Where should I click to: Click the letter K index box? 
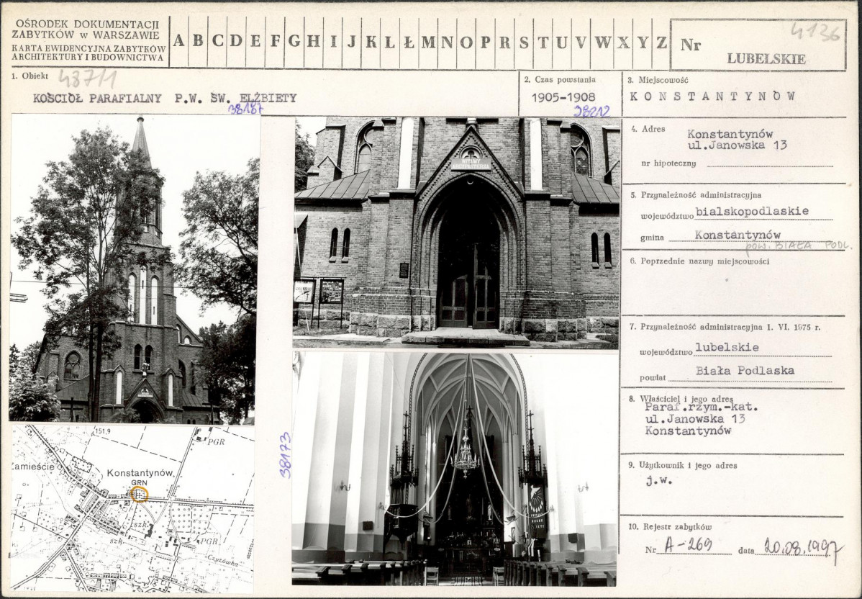pos(371,42)
